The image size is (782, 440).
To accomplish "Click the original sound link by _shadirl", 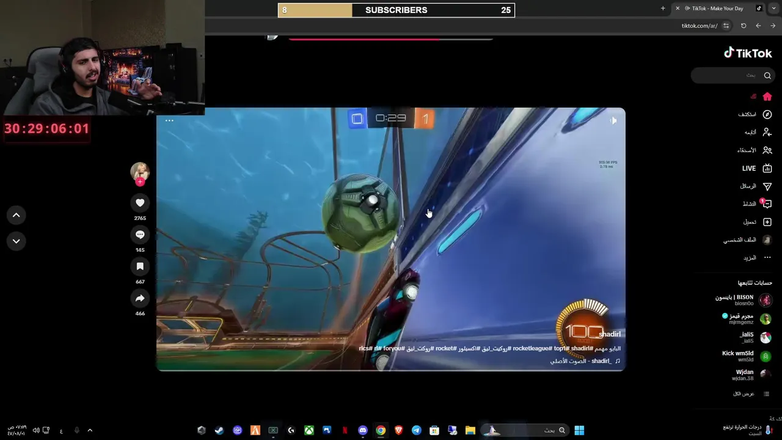I will (585, 361).
